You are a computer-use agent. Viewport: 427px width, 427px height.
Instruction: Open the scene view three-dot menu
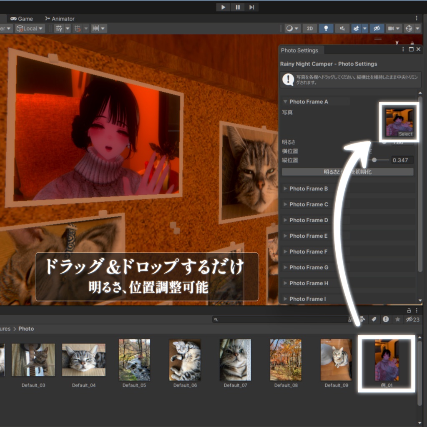pos(417,18)
